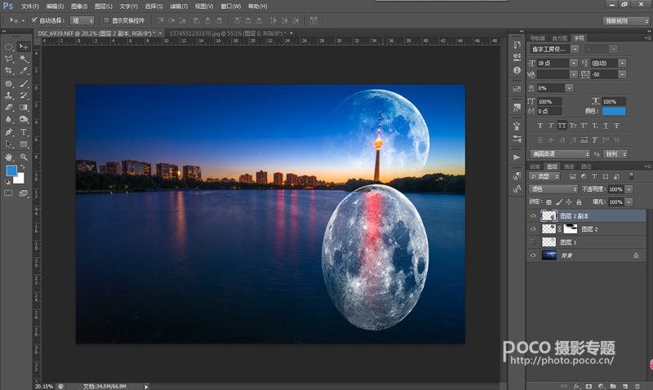Viewport: 653px width, 390px height.
Task: Select the Type tool in the toolbox
Action: pos(24,132)
